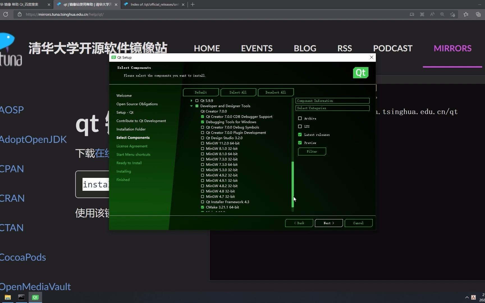Switch to the Baidu search browser tab
Image resolution: width=485 pixels, height=303 pixels.
click(22, 4)
